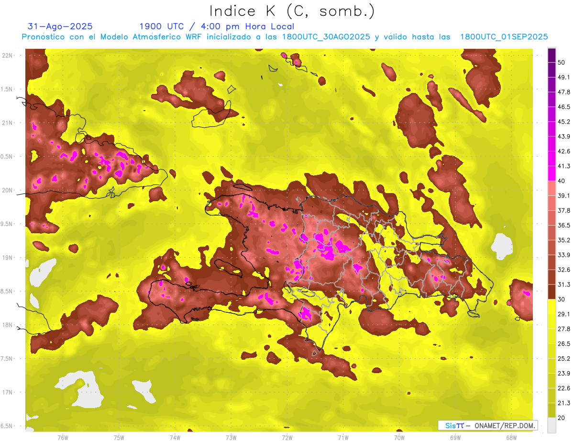Click the "20N" latitude label
The width and height of the screenshot is (574, 444).
(x=7, y=191)
